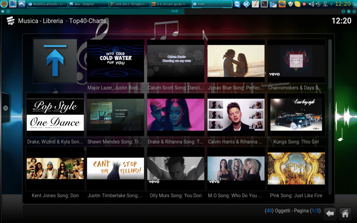Switch to Link sito Dropbox taskbar window

[130, 4]
